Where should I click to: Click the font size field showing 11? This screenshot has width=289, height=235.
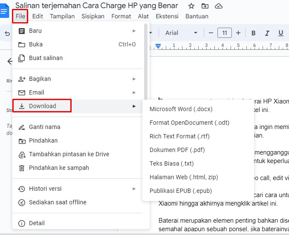pyautogui.click(x=225, y=33)
